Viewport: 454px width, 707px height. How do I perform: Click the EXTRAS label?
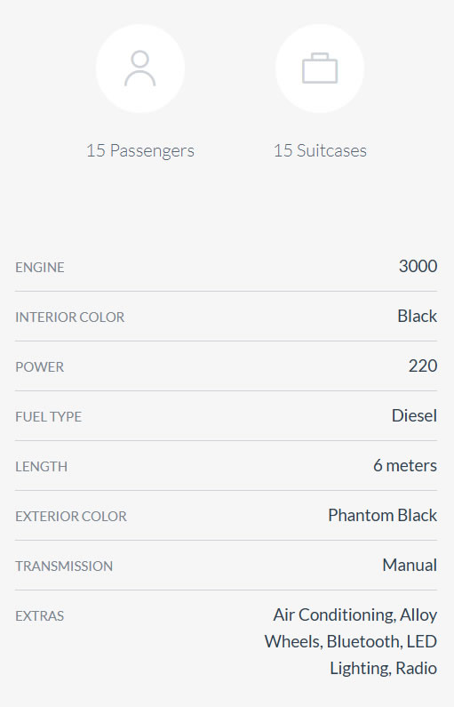(40, 616)
